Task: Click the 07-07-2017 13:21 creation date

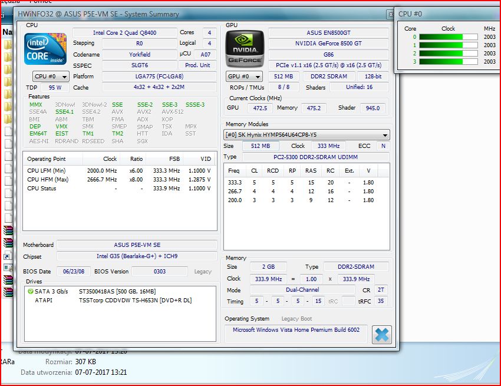Action: (x=101, y=372)
